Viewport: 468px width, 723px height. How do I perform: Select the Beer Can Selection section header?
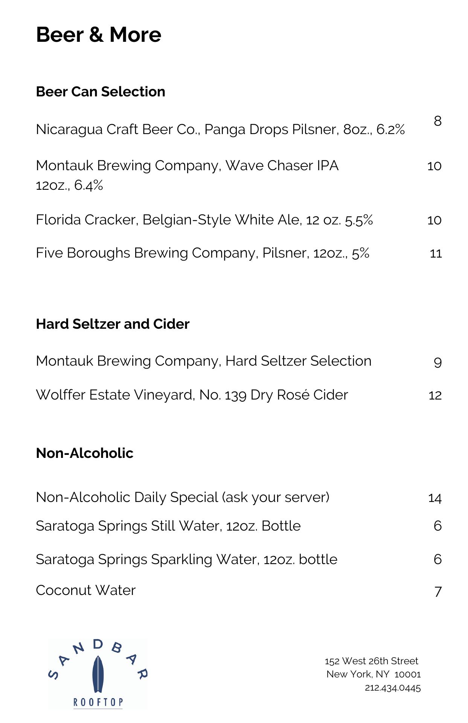tap(101, 92)
